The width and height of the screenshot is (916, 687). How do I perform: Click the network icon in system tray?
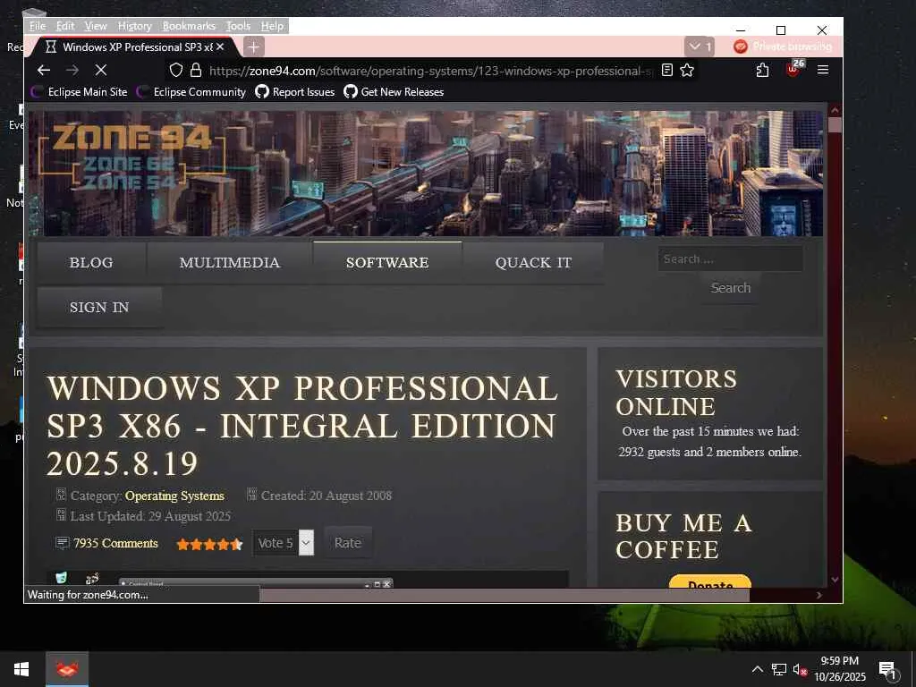[x=779, y=669]
